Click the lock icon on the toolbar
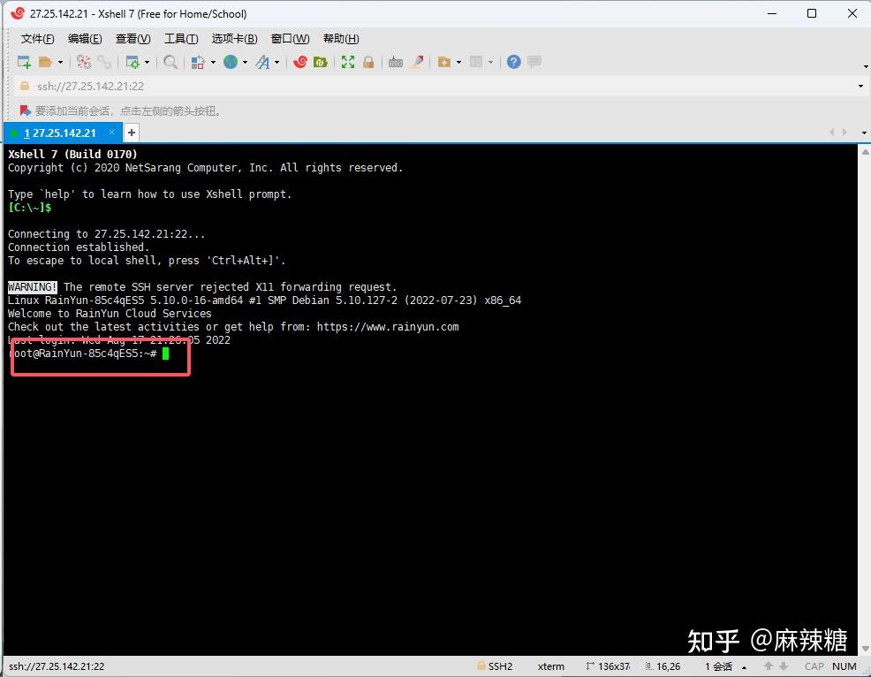The image size is (871, 677). pyautogui.click(x=368, y=62)
